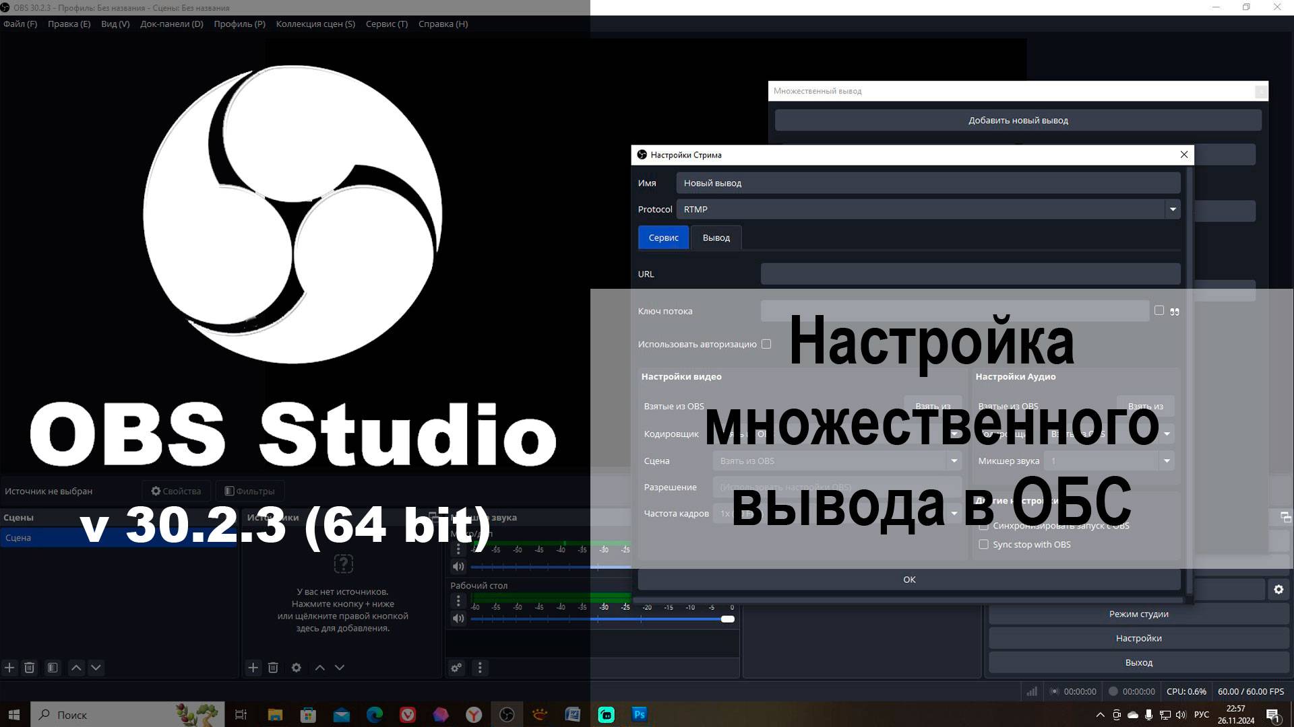Adjust the Desktop audio volume slider

[728, 619]
